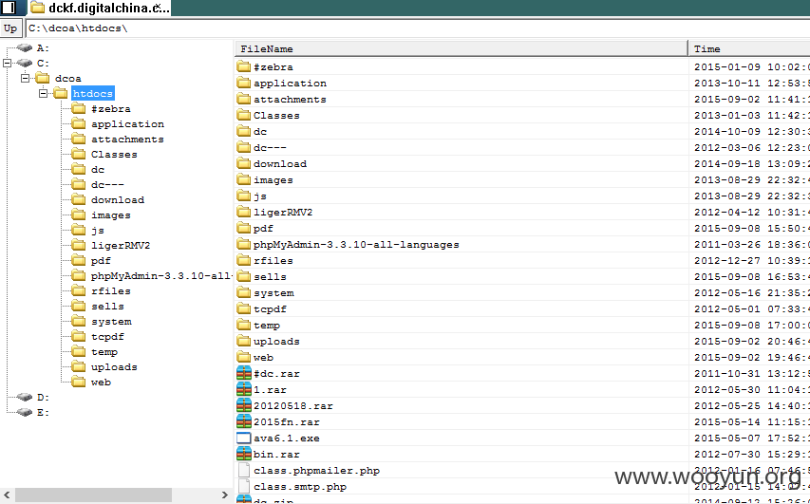Select the C: drive icon in tree
810x504 pixels.
coord(25,63)
